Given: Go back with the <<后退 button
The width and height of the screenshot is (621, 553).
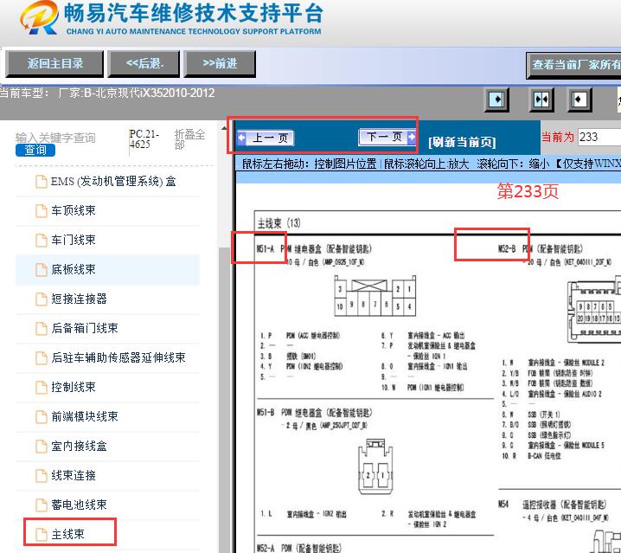Looking at the screenshot, I should [x=144, y=63].
